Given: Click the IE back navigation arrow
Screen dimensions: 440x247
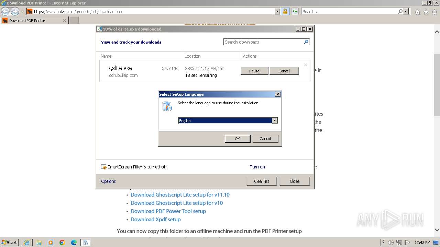Looking at the screenshot, I should [5, 11].
